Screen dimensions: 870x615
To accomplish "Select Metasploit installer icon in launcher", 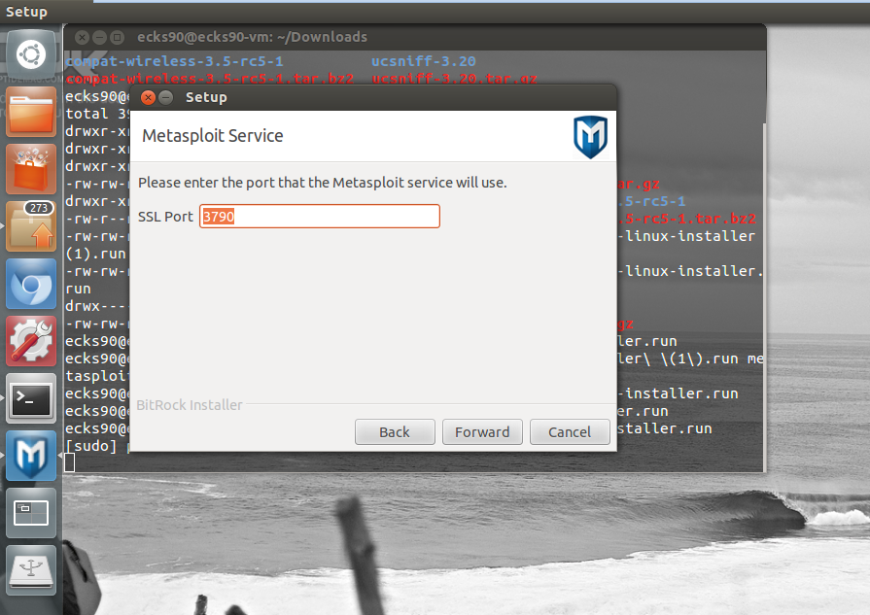I will click(31, 456).
